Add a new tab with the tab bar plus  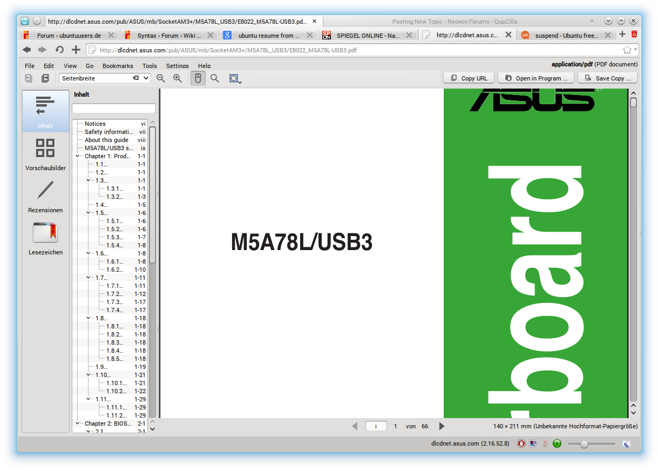(622, 34)
